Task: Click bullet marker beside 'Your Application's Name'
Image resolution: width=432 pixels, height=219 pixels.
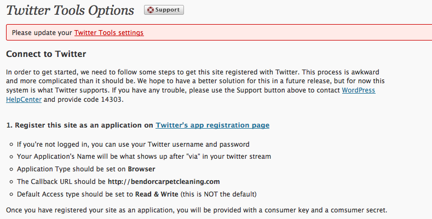Action: [11, 157]
